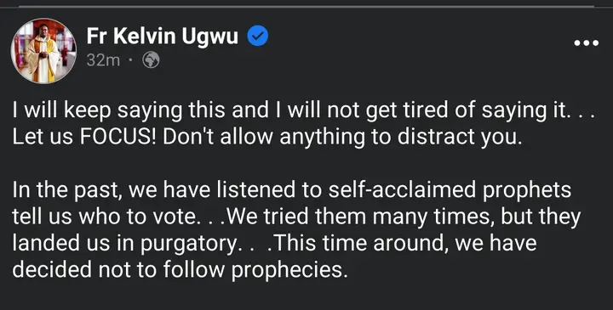Viewport: 613px width, 310px height.
Task: Click the 32m post timestamp
Action: (103, 61)
